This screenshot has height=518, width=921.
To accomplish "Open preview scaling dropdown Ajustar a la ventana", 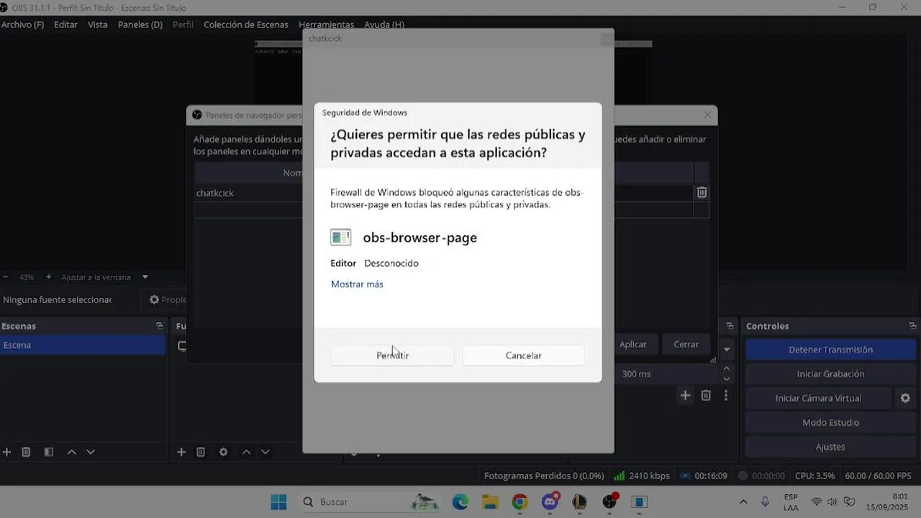I will (x=105, y=277).
